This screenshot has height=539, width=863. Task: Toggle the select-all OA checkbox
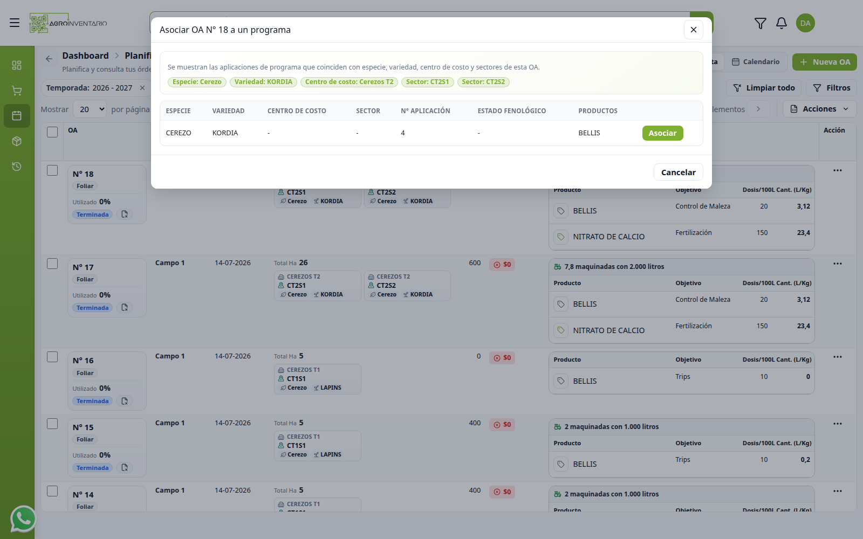(x=52, y=132)
